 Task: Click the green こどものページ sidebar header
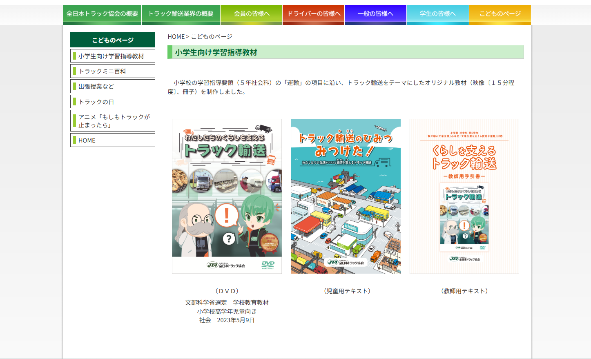tap(112, 40)
